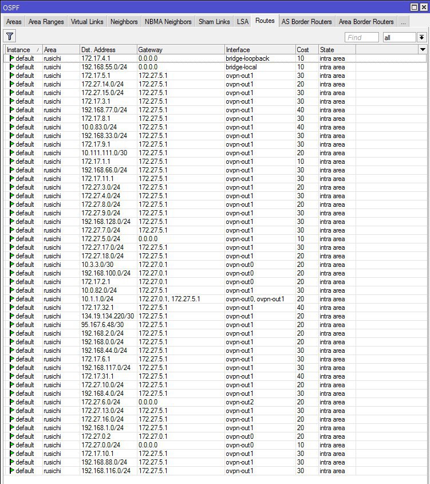The image size is (430, 484).
Task: Open the Area Ranges tab
Action: [x=46, y=22]
